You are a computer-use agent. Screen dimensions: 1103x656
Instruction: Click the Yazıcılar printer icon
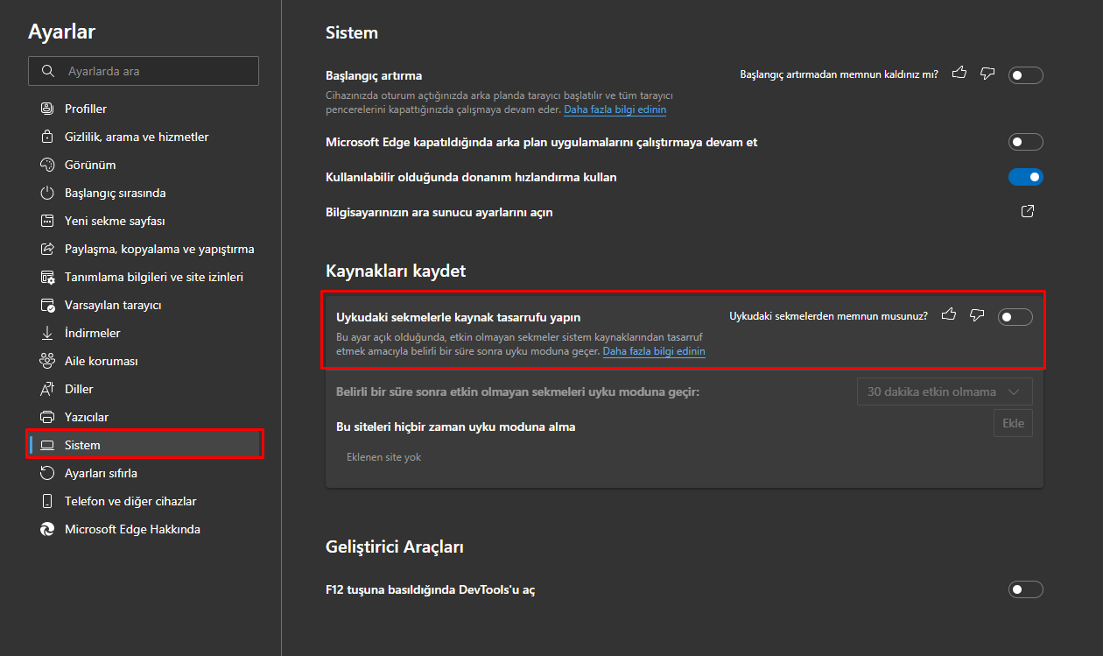(47, 417)
